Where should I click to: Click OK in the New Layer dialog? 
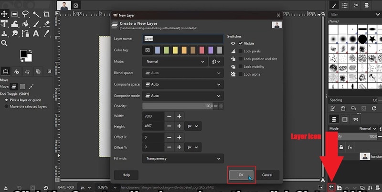point(241,175)
